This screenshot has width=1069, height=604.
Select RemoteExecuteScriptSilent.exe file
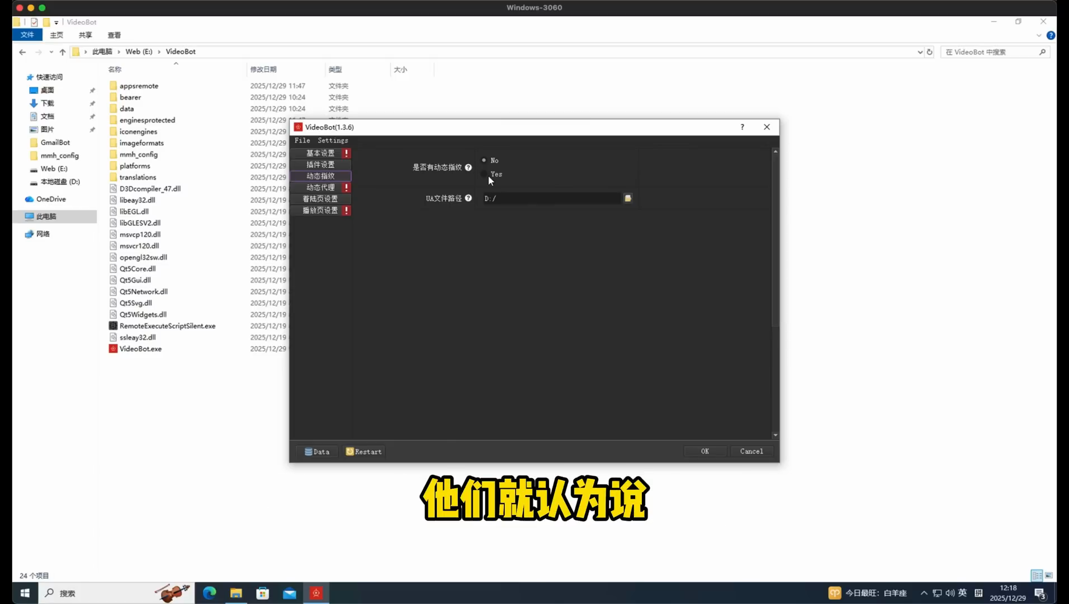tap(167, 325)
